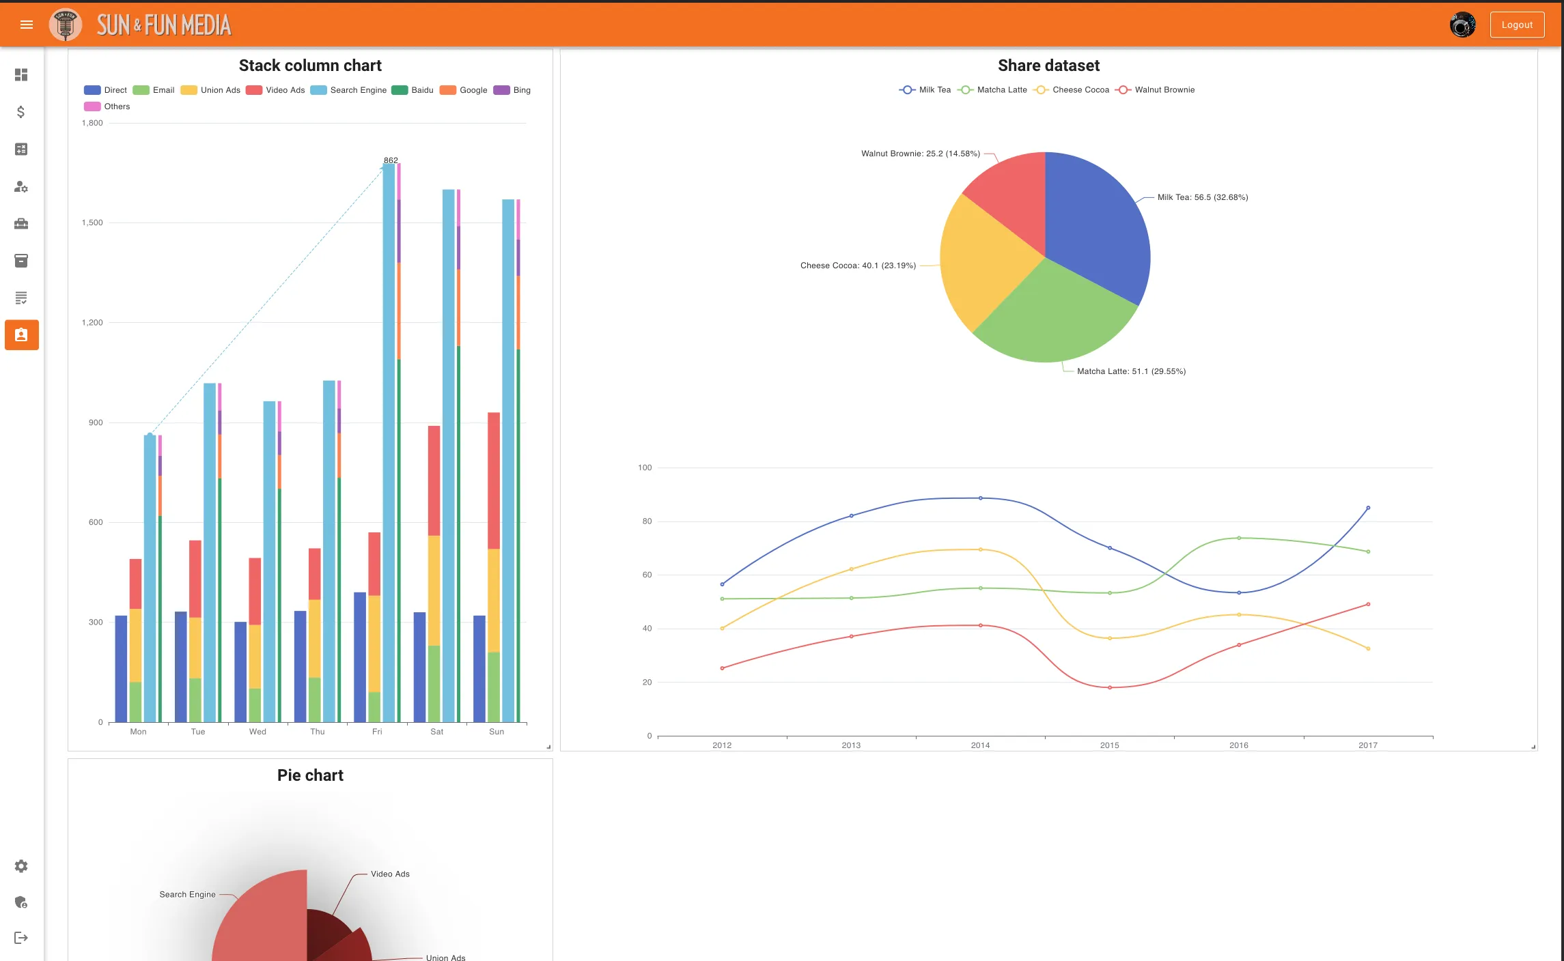Screen dimensions: 1564x961
Task: Click the "SUN & FUN MEDIA" brand title
Action: [164, 25]
